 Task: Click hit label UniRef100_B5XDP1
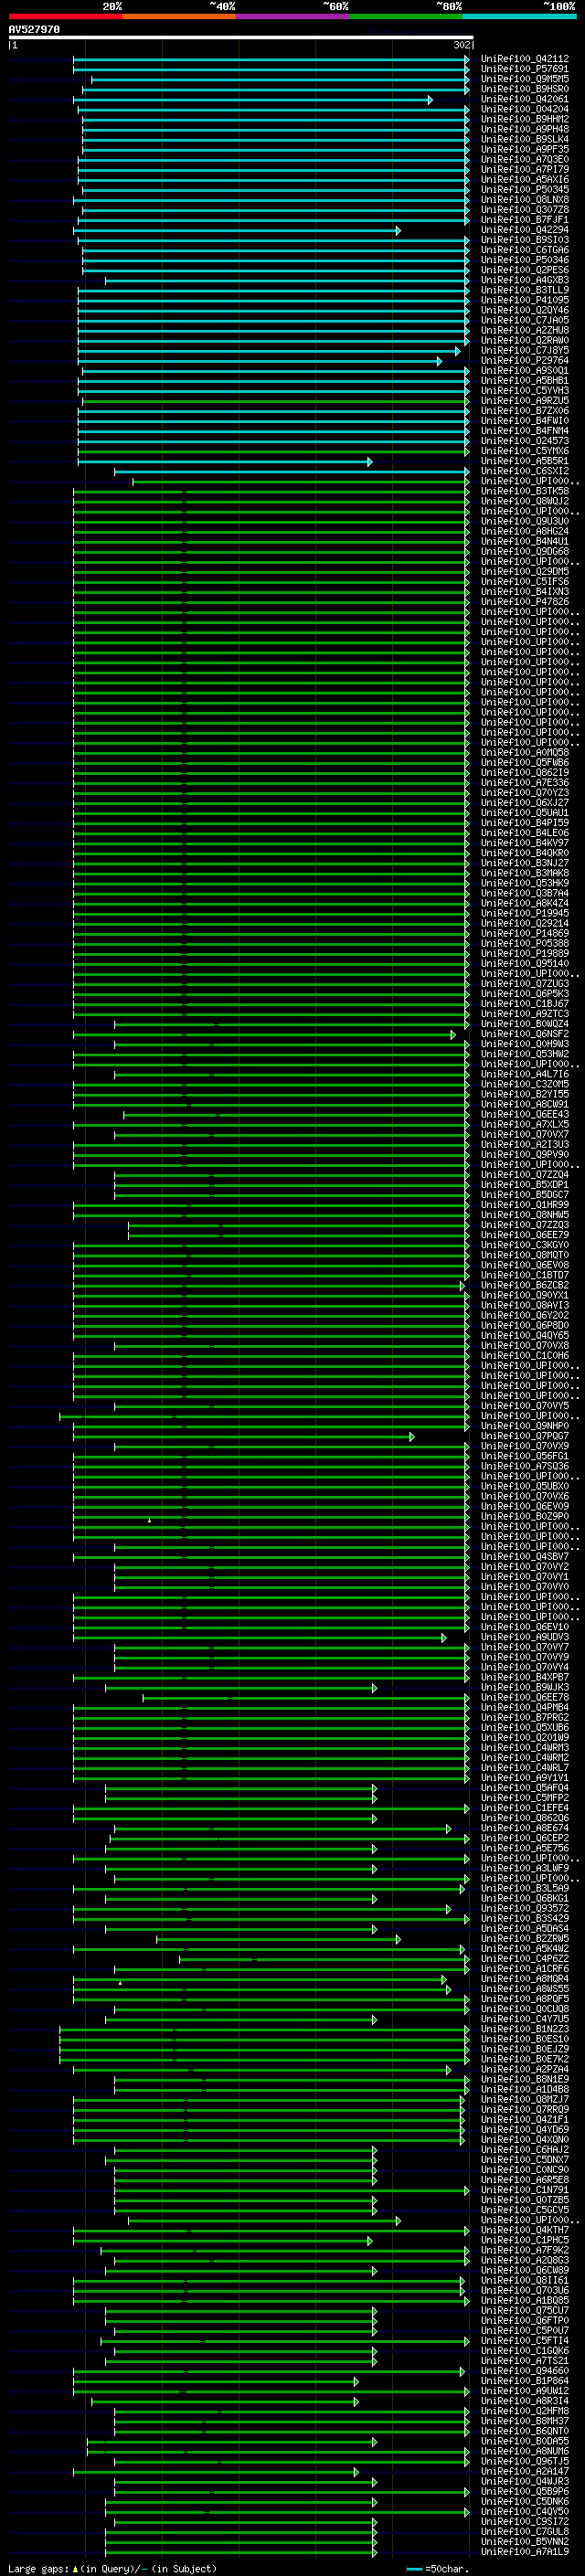tap(525, 1185)
